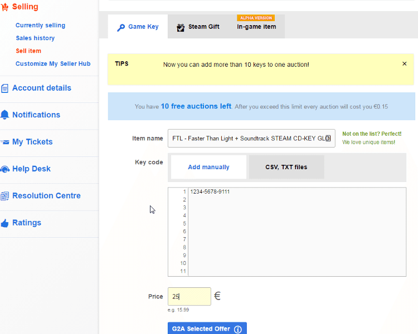Click the key code text area
Screen dimensions: 418x334
coord(287,232)
